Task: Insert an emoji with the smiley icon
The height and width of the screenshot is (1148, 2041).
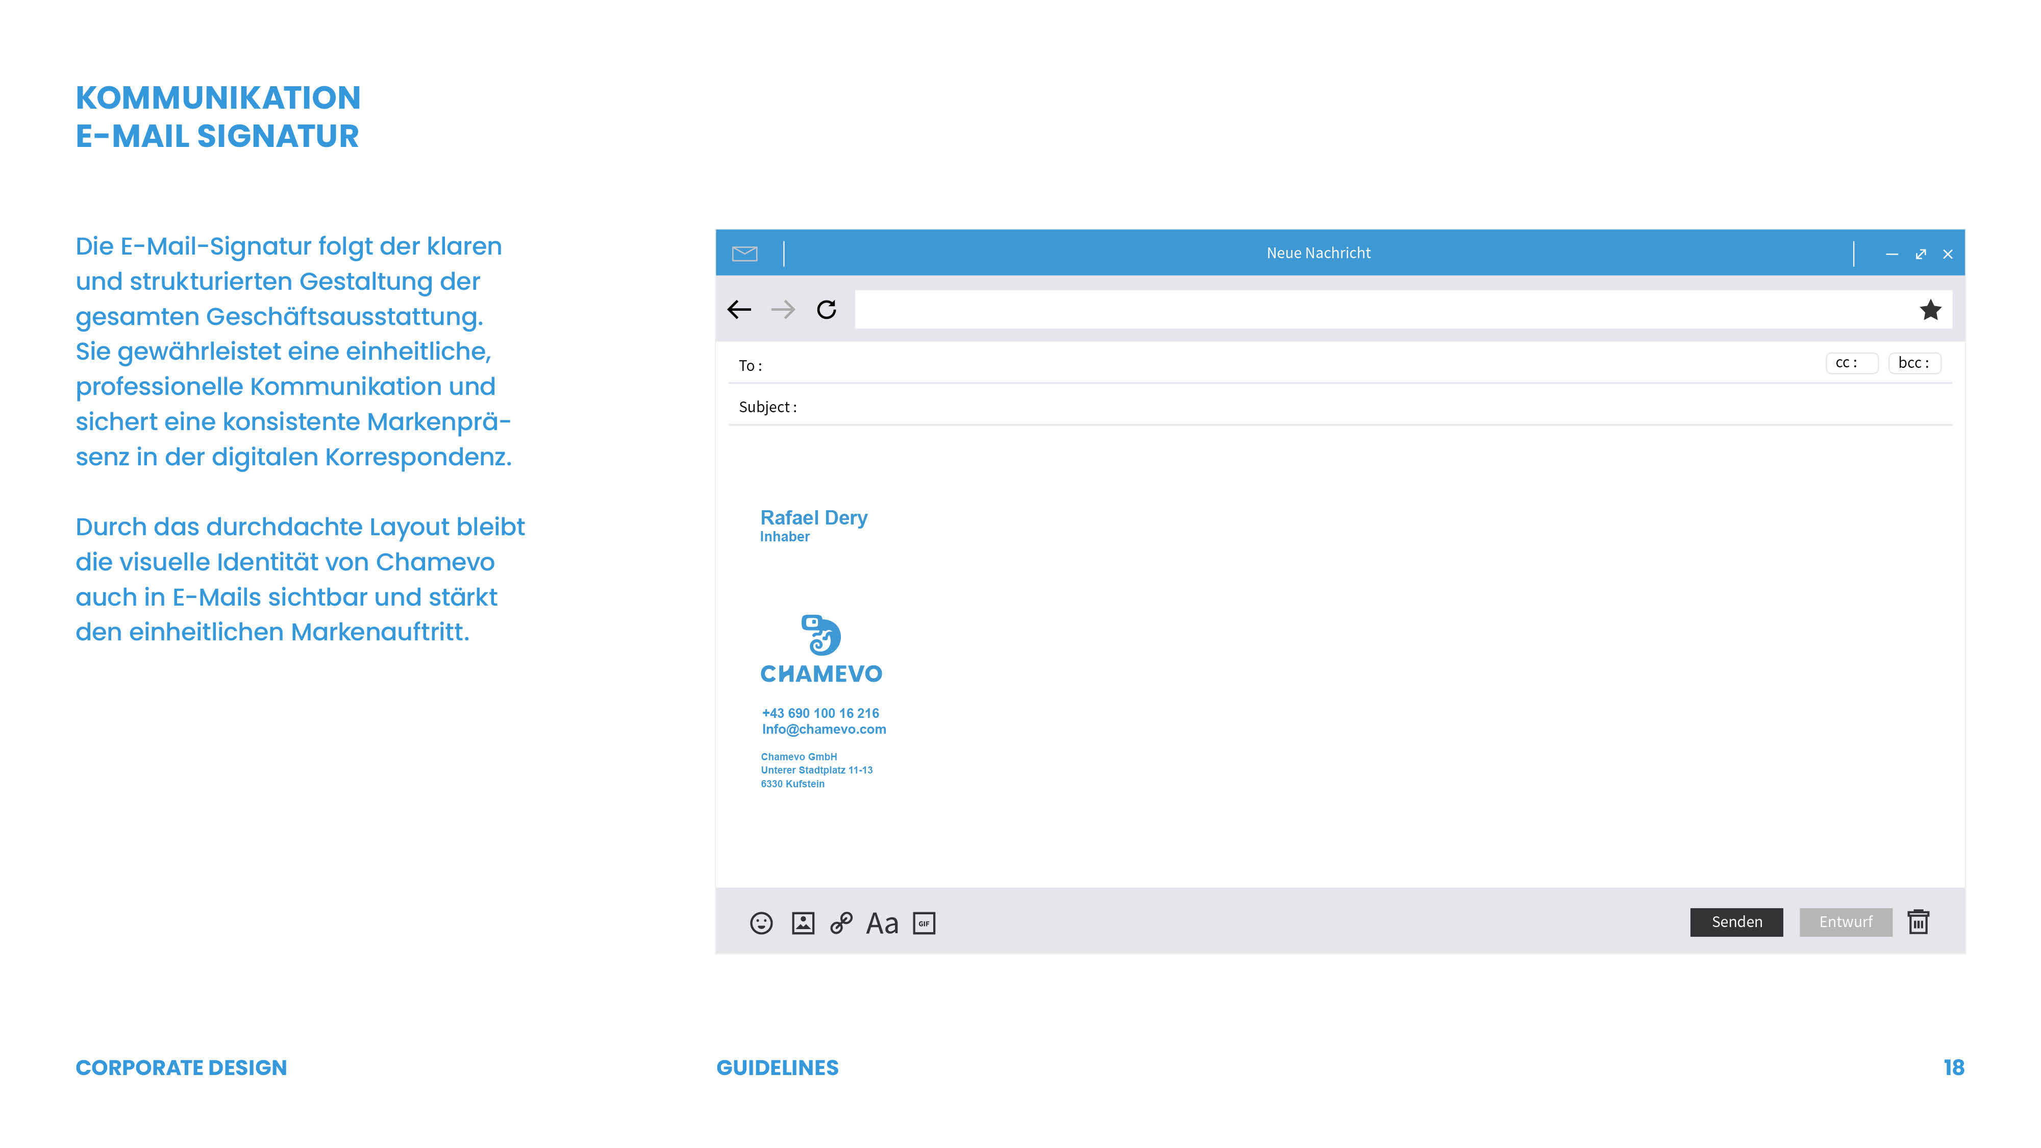Action: pyautogui.click(x=761, y=923)
